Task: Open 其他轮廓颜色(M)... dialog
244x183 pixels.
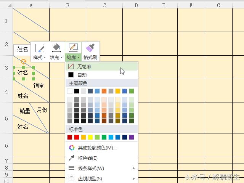Action: click(102, 148)
